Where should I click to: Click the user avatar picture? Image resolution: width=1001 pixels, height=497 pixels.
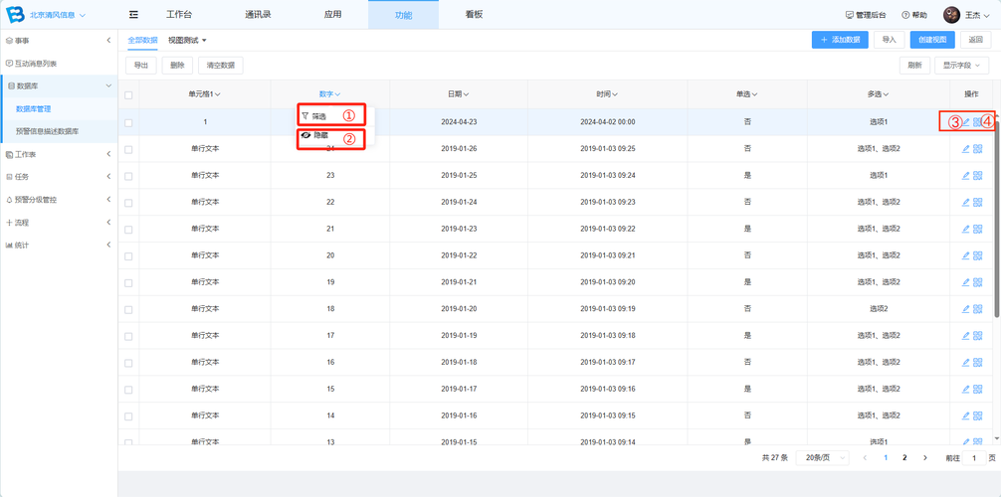click(952, 15)
